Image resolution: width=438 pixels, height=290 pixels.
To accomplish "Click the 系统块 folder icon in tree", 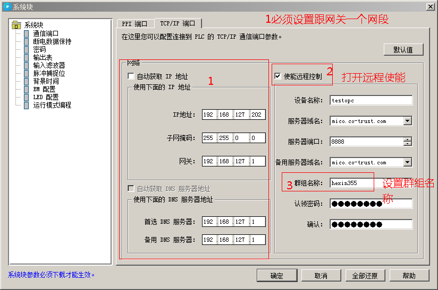I will (16, 25).
